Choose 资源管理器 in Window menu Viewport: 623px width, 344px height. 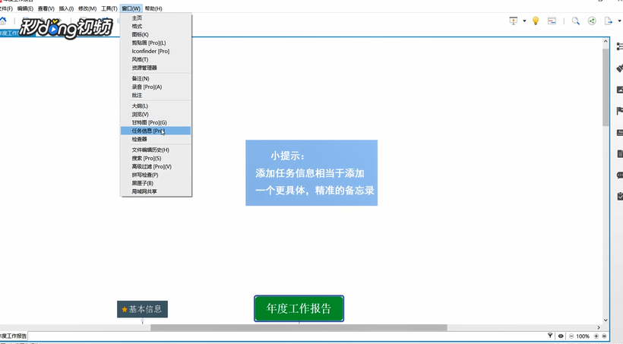click(156, 68)
